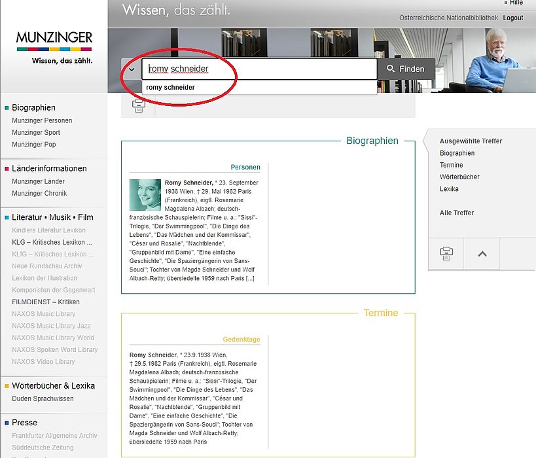Screen dimensions: 536x458
Task: Jump to Termine in the right panel
Action: [x=451, y=165]
